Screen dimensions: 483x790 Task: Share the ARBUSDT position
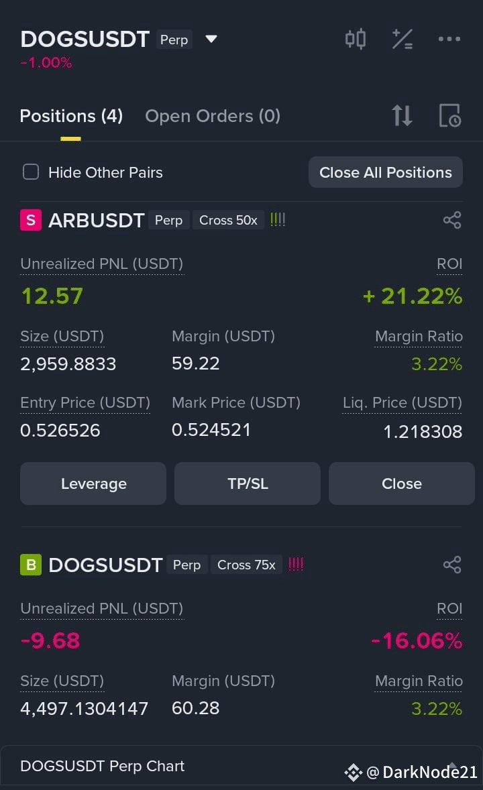452,220
